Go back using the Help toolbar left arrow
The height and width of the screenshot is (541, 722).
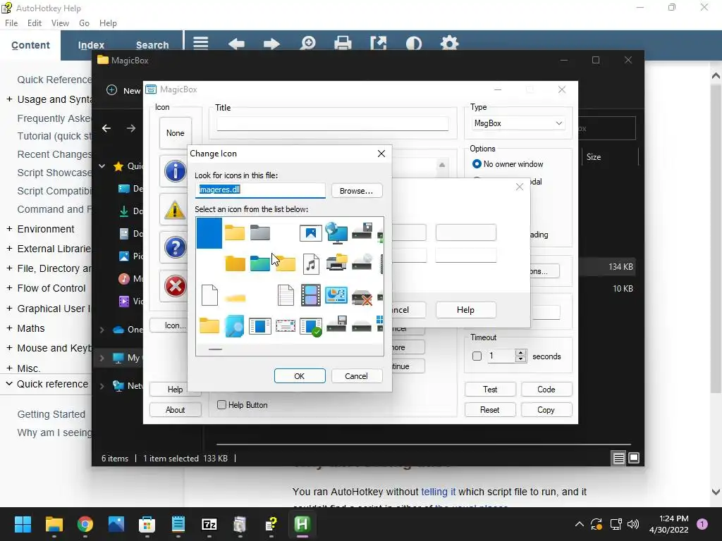click(x=236, y=44)
